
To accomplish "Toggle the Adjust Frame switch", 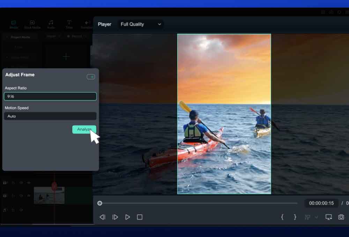I will [x=91, y=77].
